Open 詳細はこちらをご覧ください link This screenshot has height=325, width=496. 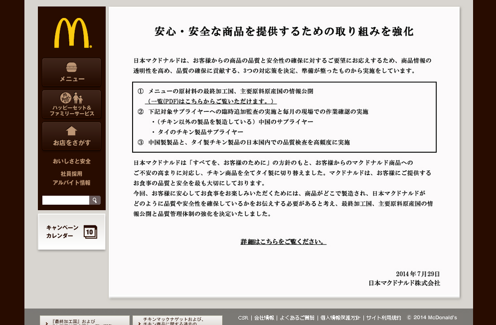point(284,242)
